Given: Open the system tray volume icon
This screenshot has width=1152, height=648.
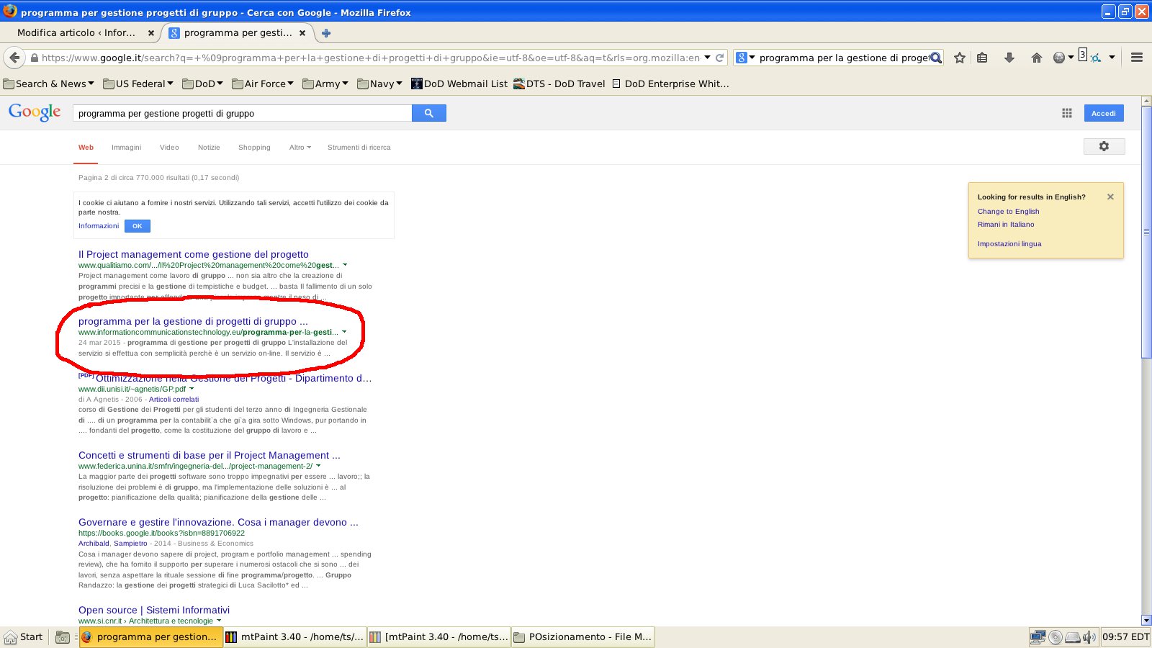Looking at the screenshot, I should click(x=1089, y=637).
